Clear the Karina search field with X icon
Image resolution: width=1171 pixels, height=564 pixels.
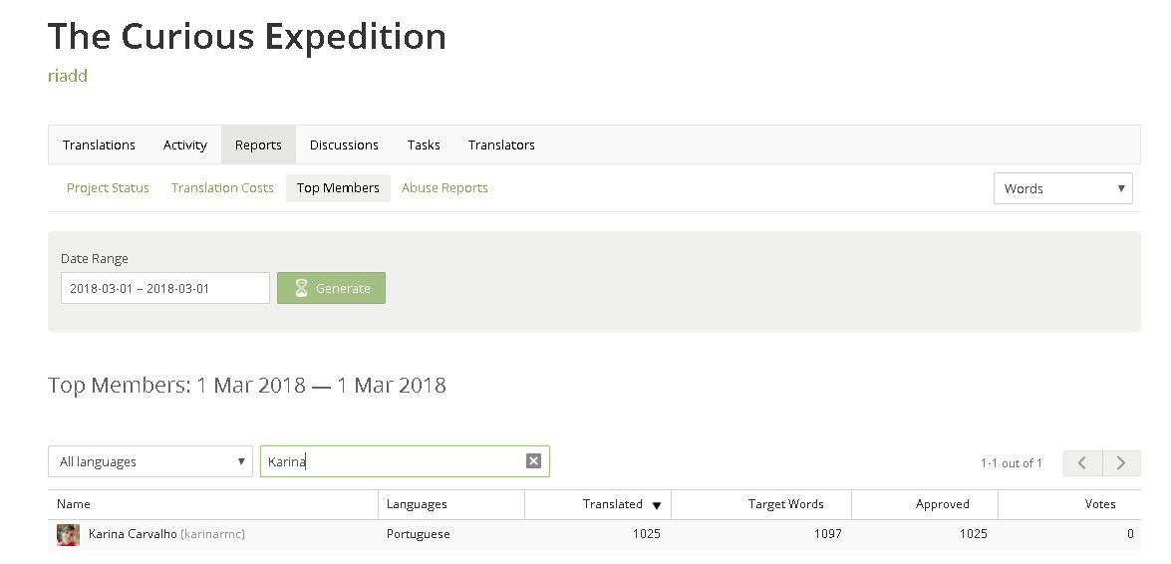pos(533,461)
